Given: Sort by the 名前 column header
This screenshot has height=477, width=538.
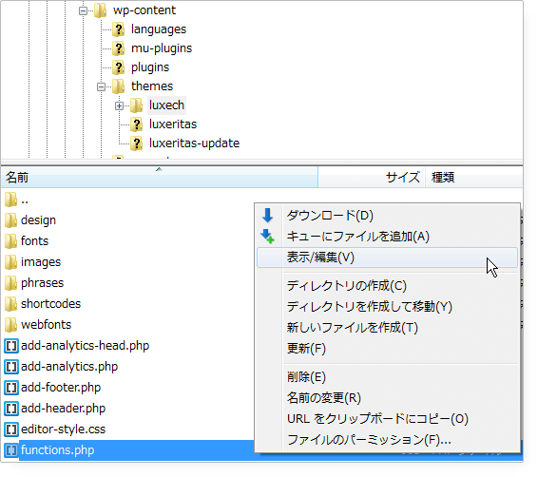Looking at the screenshot, I should [159, 178].
